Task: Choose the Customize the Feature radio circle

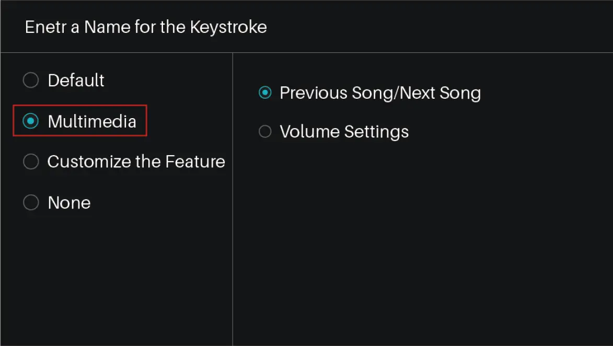Action: pyautogui.click(x=31, y=162)
